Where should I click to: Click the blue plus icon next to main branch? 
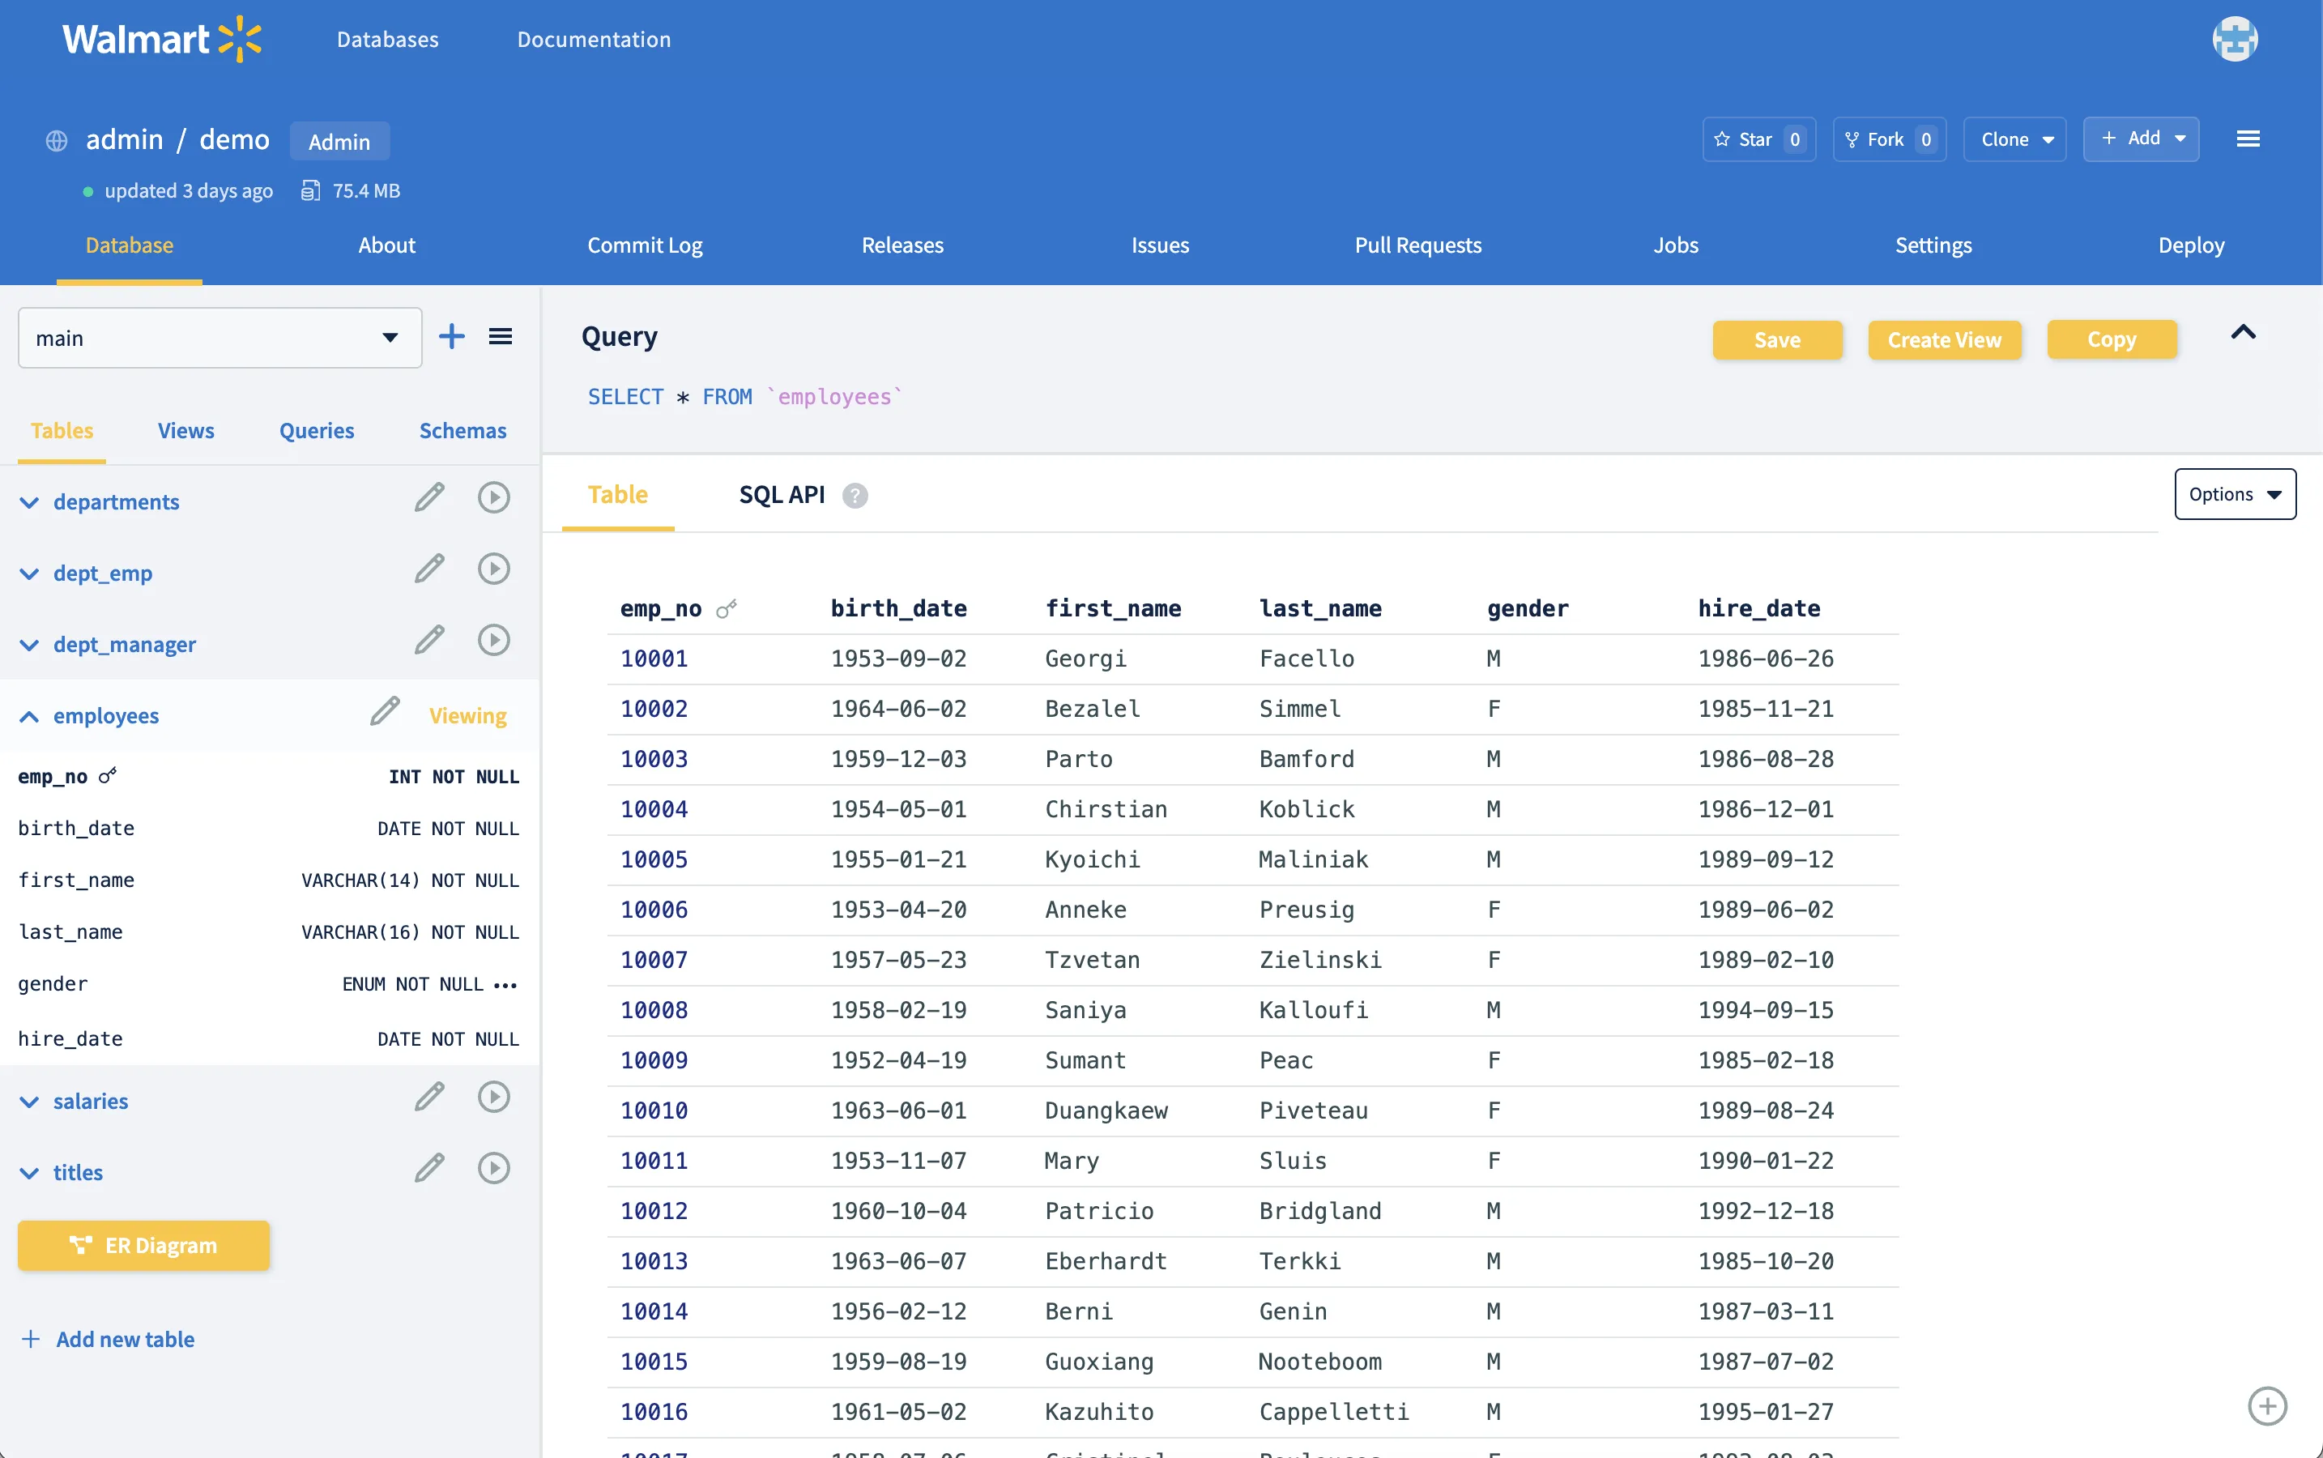(x=451, y=336)
